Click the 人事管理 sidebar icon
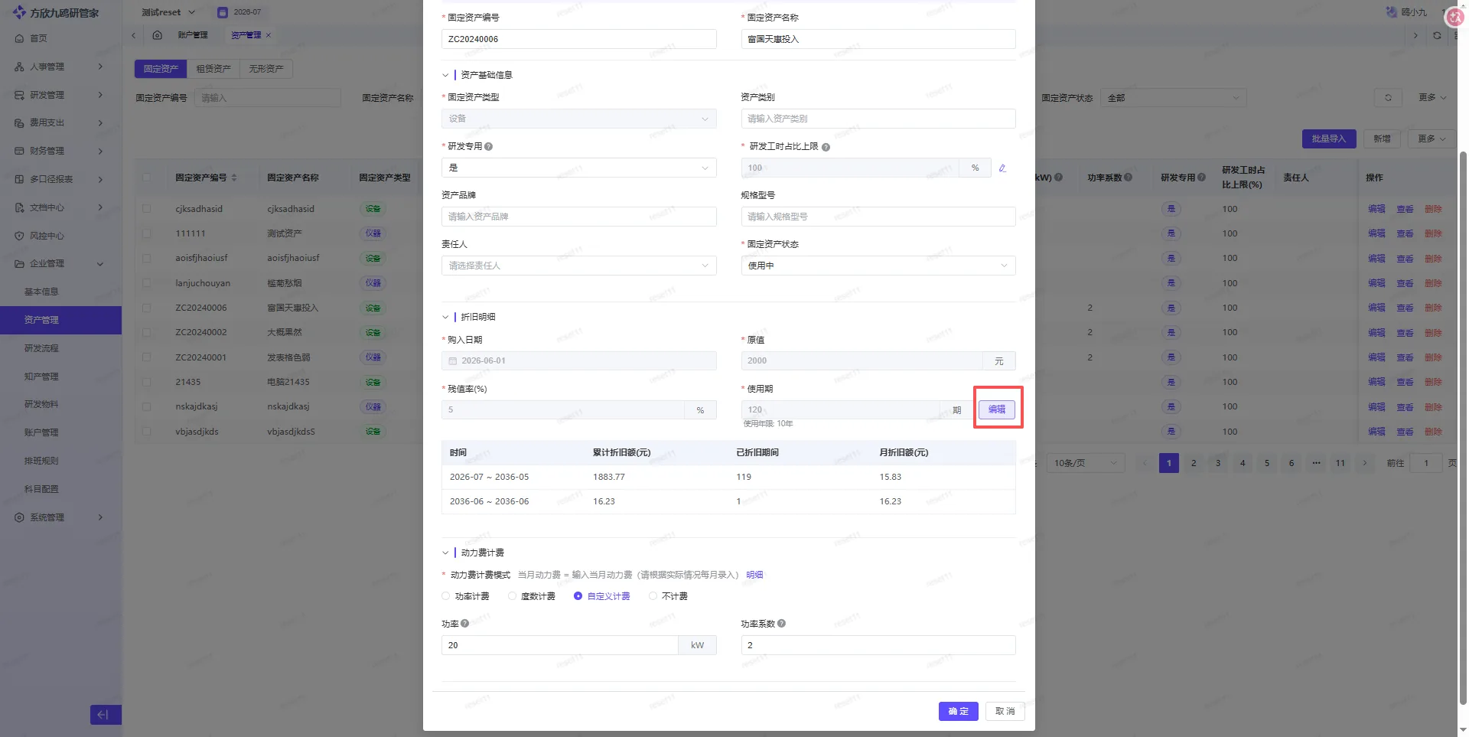Image resolution: width=1469 pixels, height=737 pixels. 19,67
